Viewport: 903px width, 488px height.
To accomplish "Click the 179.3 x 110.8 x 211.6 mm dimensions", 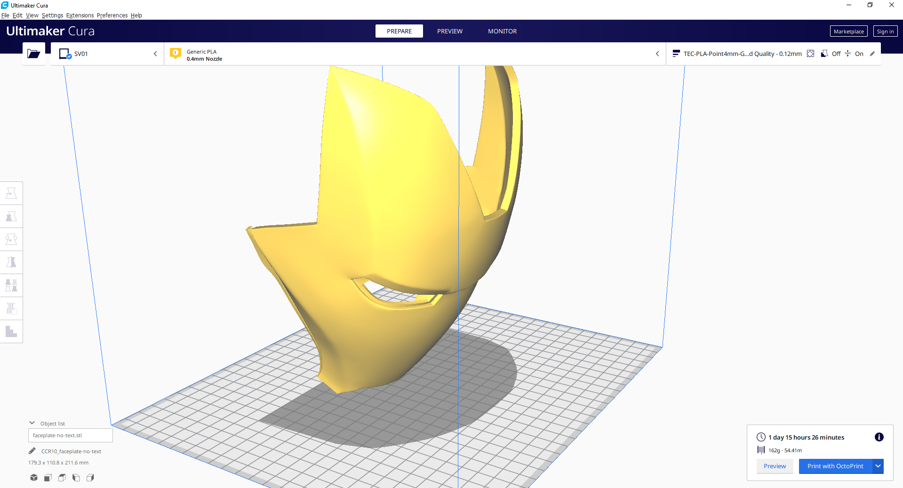I will click(58, 463).
